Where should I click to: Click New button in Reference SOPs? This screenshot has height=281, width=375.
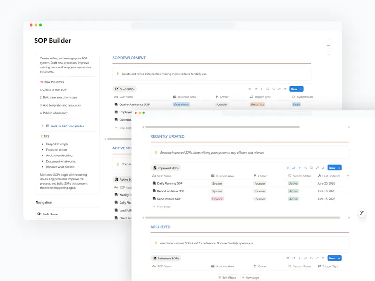pyautogui.click(x=332, y=259)
